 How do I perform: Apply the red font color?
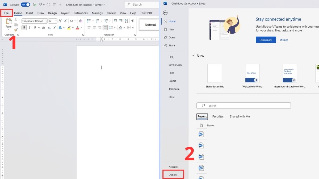tap(77, 28)
